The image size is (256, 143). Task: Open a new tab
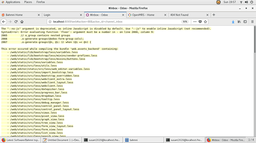click(214, 15)
